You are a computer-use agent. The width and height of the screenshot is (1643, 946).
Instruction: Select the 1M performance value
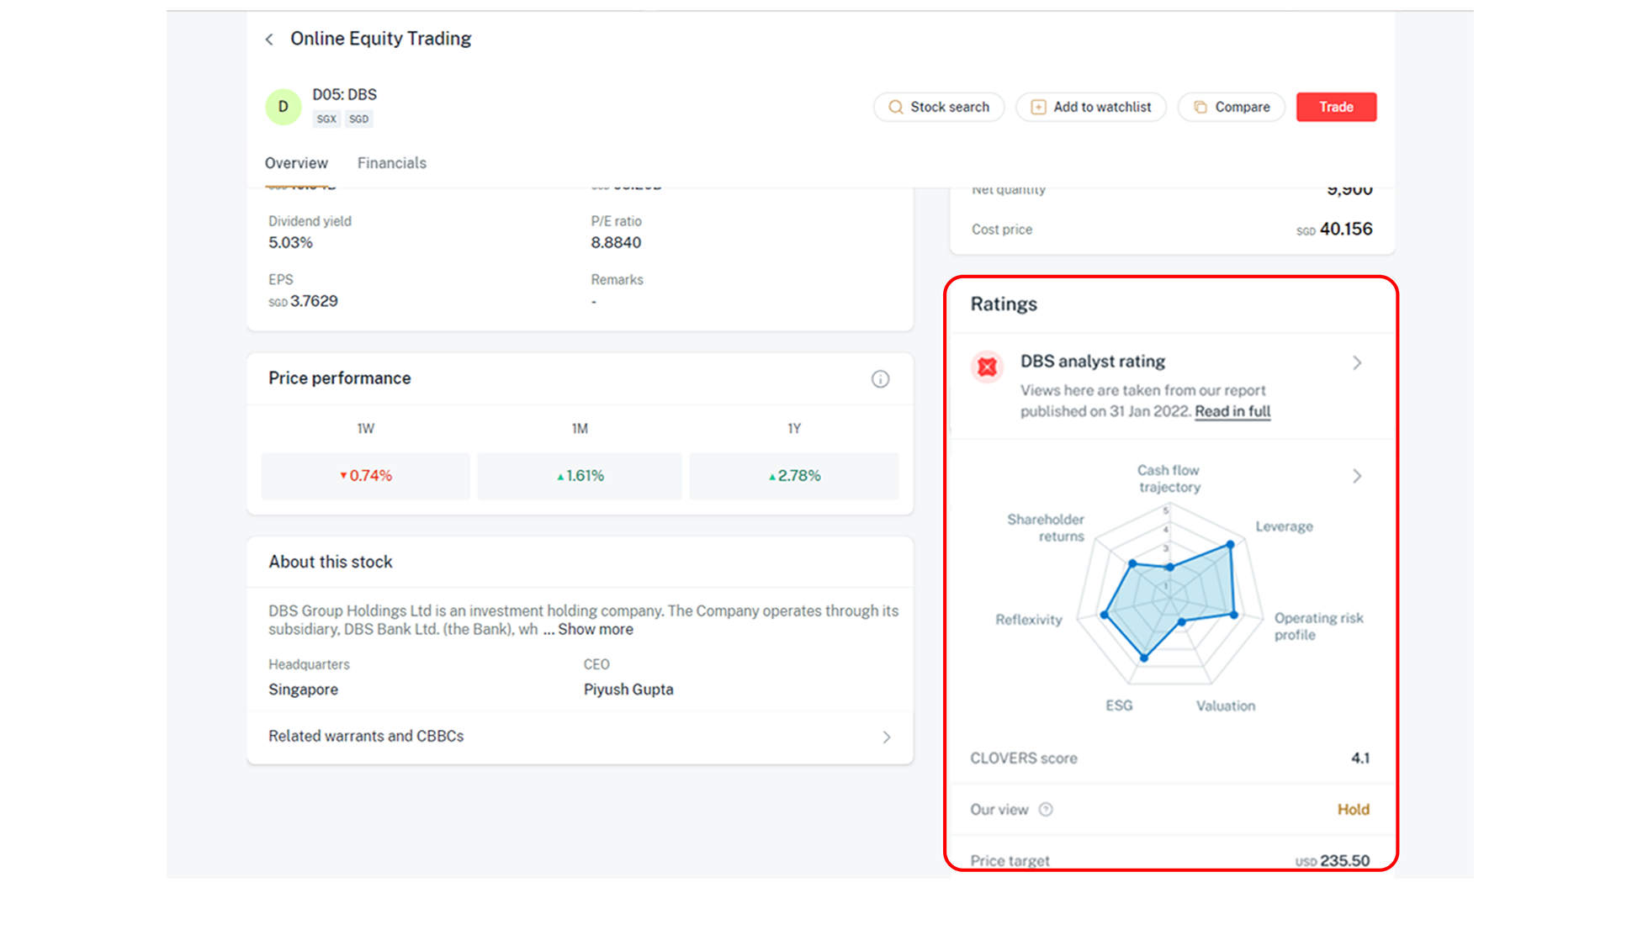point(580,476)
